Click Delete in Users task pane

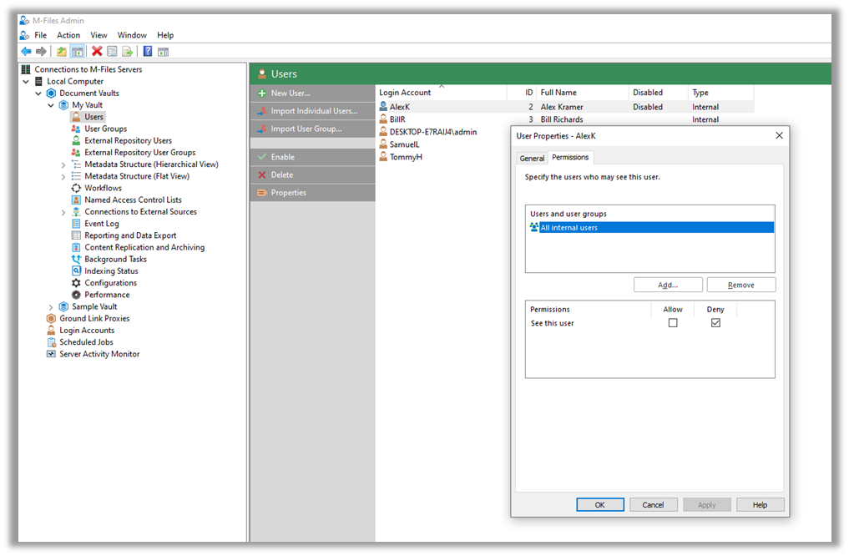coord(312,174)
